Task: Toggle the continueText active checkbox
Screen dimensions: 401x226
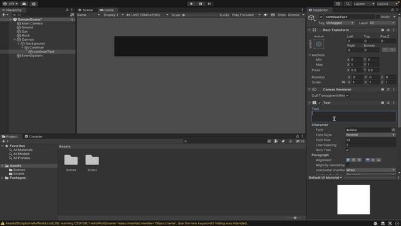Action: pos(321,17)
